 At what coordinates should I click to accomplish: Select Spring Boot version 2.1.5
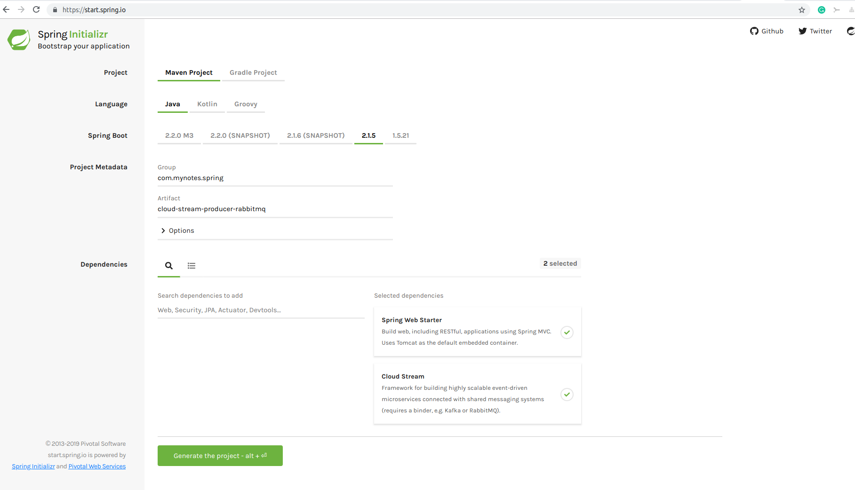[x=368, y=135]
